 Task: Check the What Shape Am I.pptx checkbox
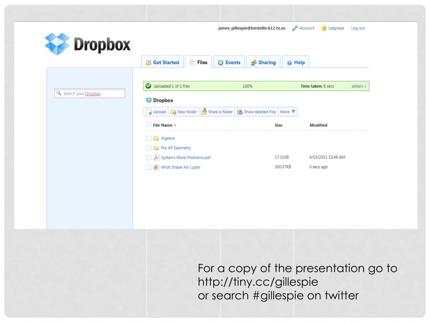click(149, 167)
